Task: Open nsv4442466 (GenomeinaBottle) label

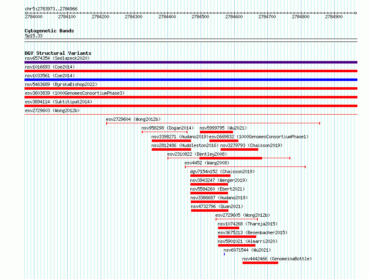Action: (277, 259)
